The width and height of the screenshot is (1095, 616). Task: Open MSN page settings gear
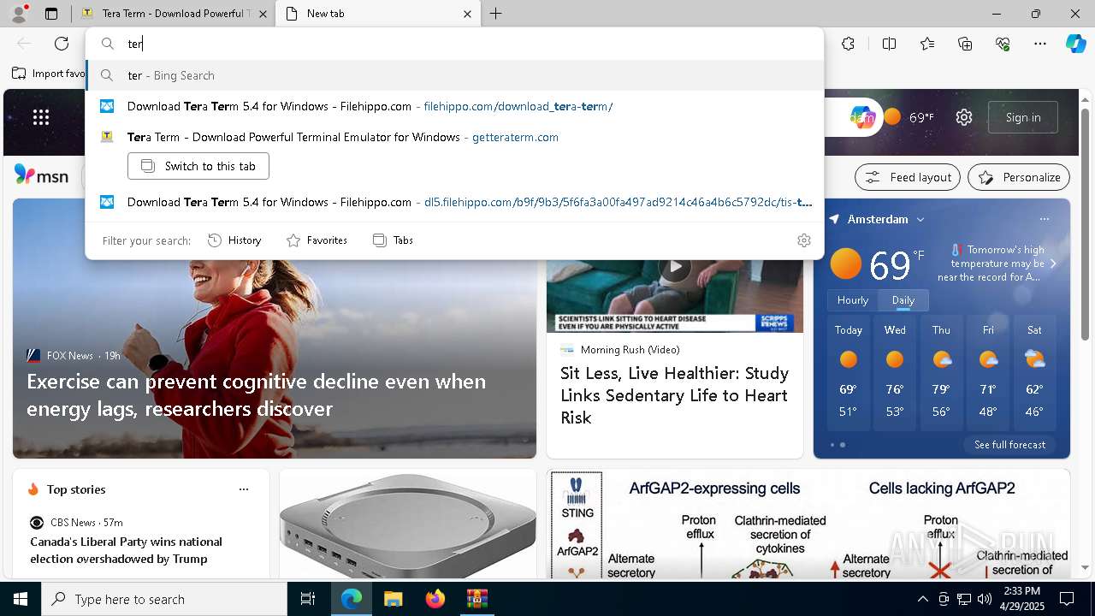tap(964, 117)
